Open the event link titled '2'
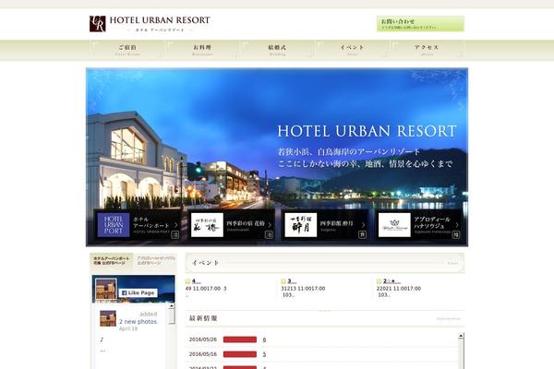 391,281
